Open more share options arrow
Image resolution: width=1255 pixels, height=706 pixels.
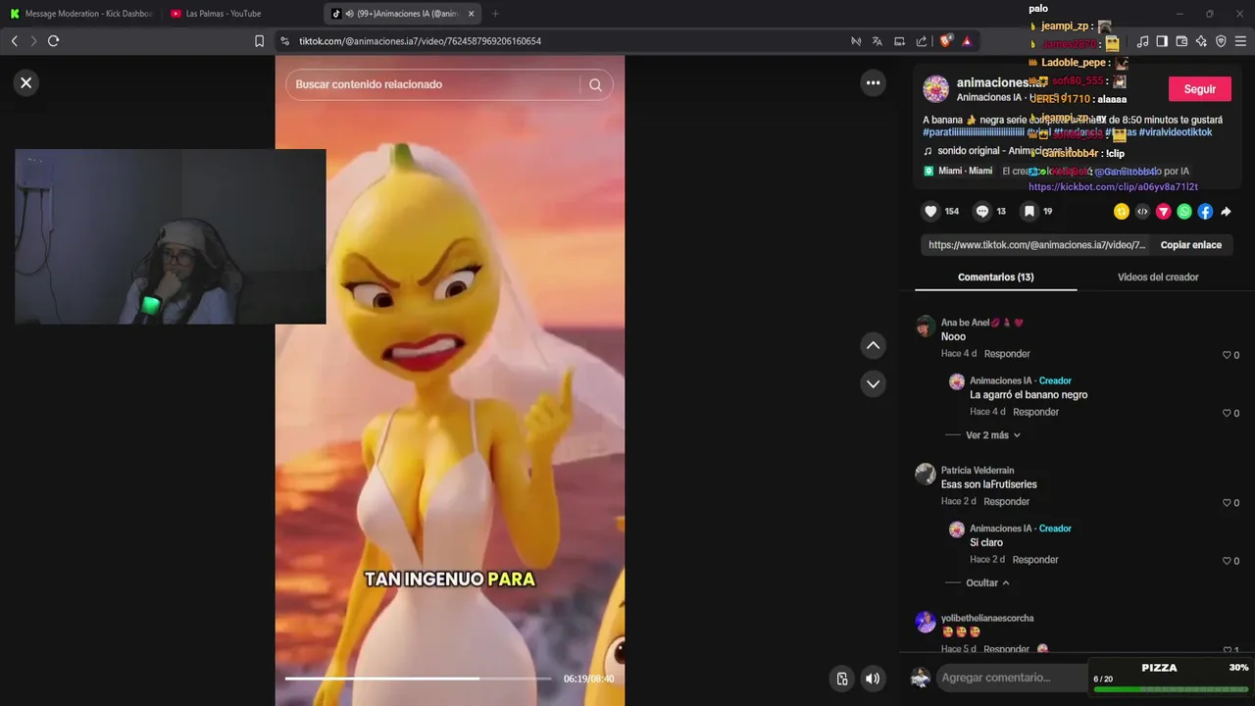1226,211
